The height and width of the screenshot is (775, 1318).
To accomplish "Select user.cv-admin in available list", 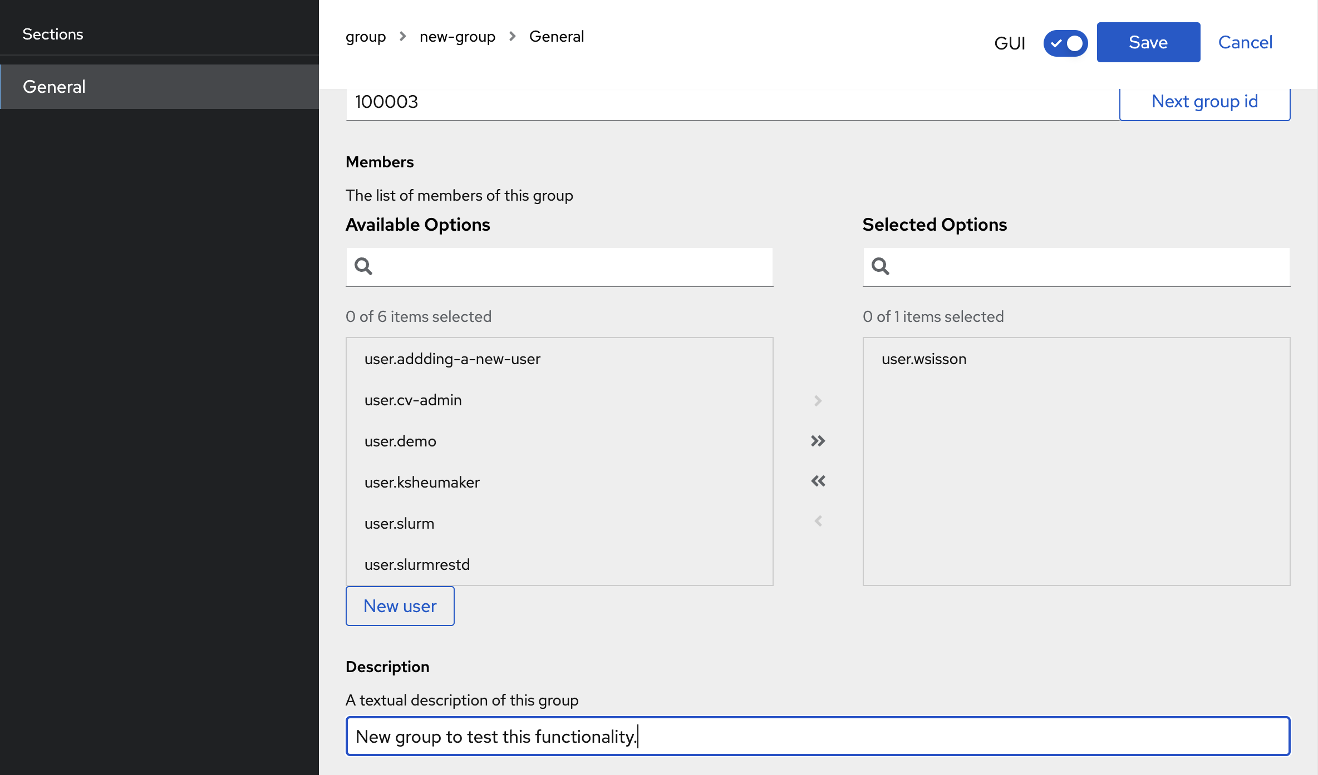I will [559, 400].
